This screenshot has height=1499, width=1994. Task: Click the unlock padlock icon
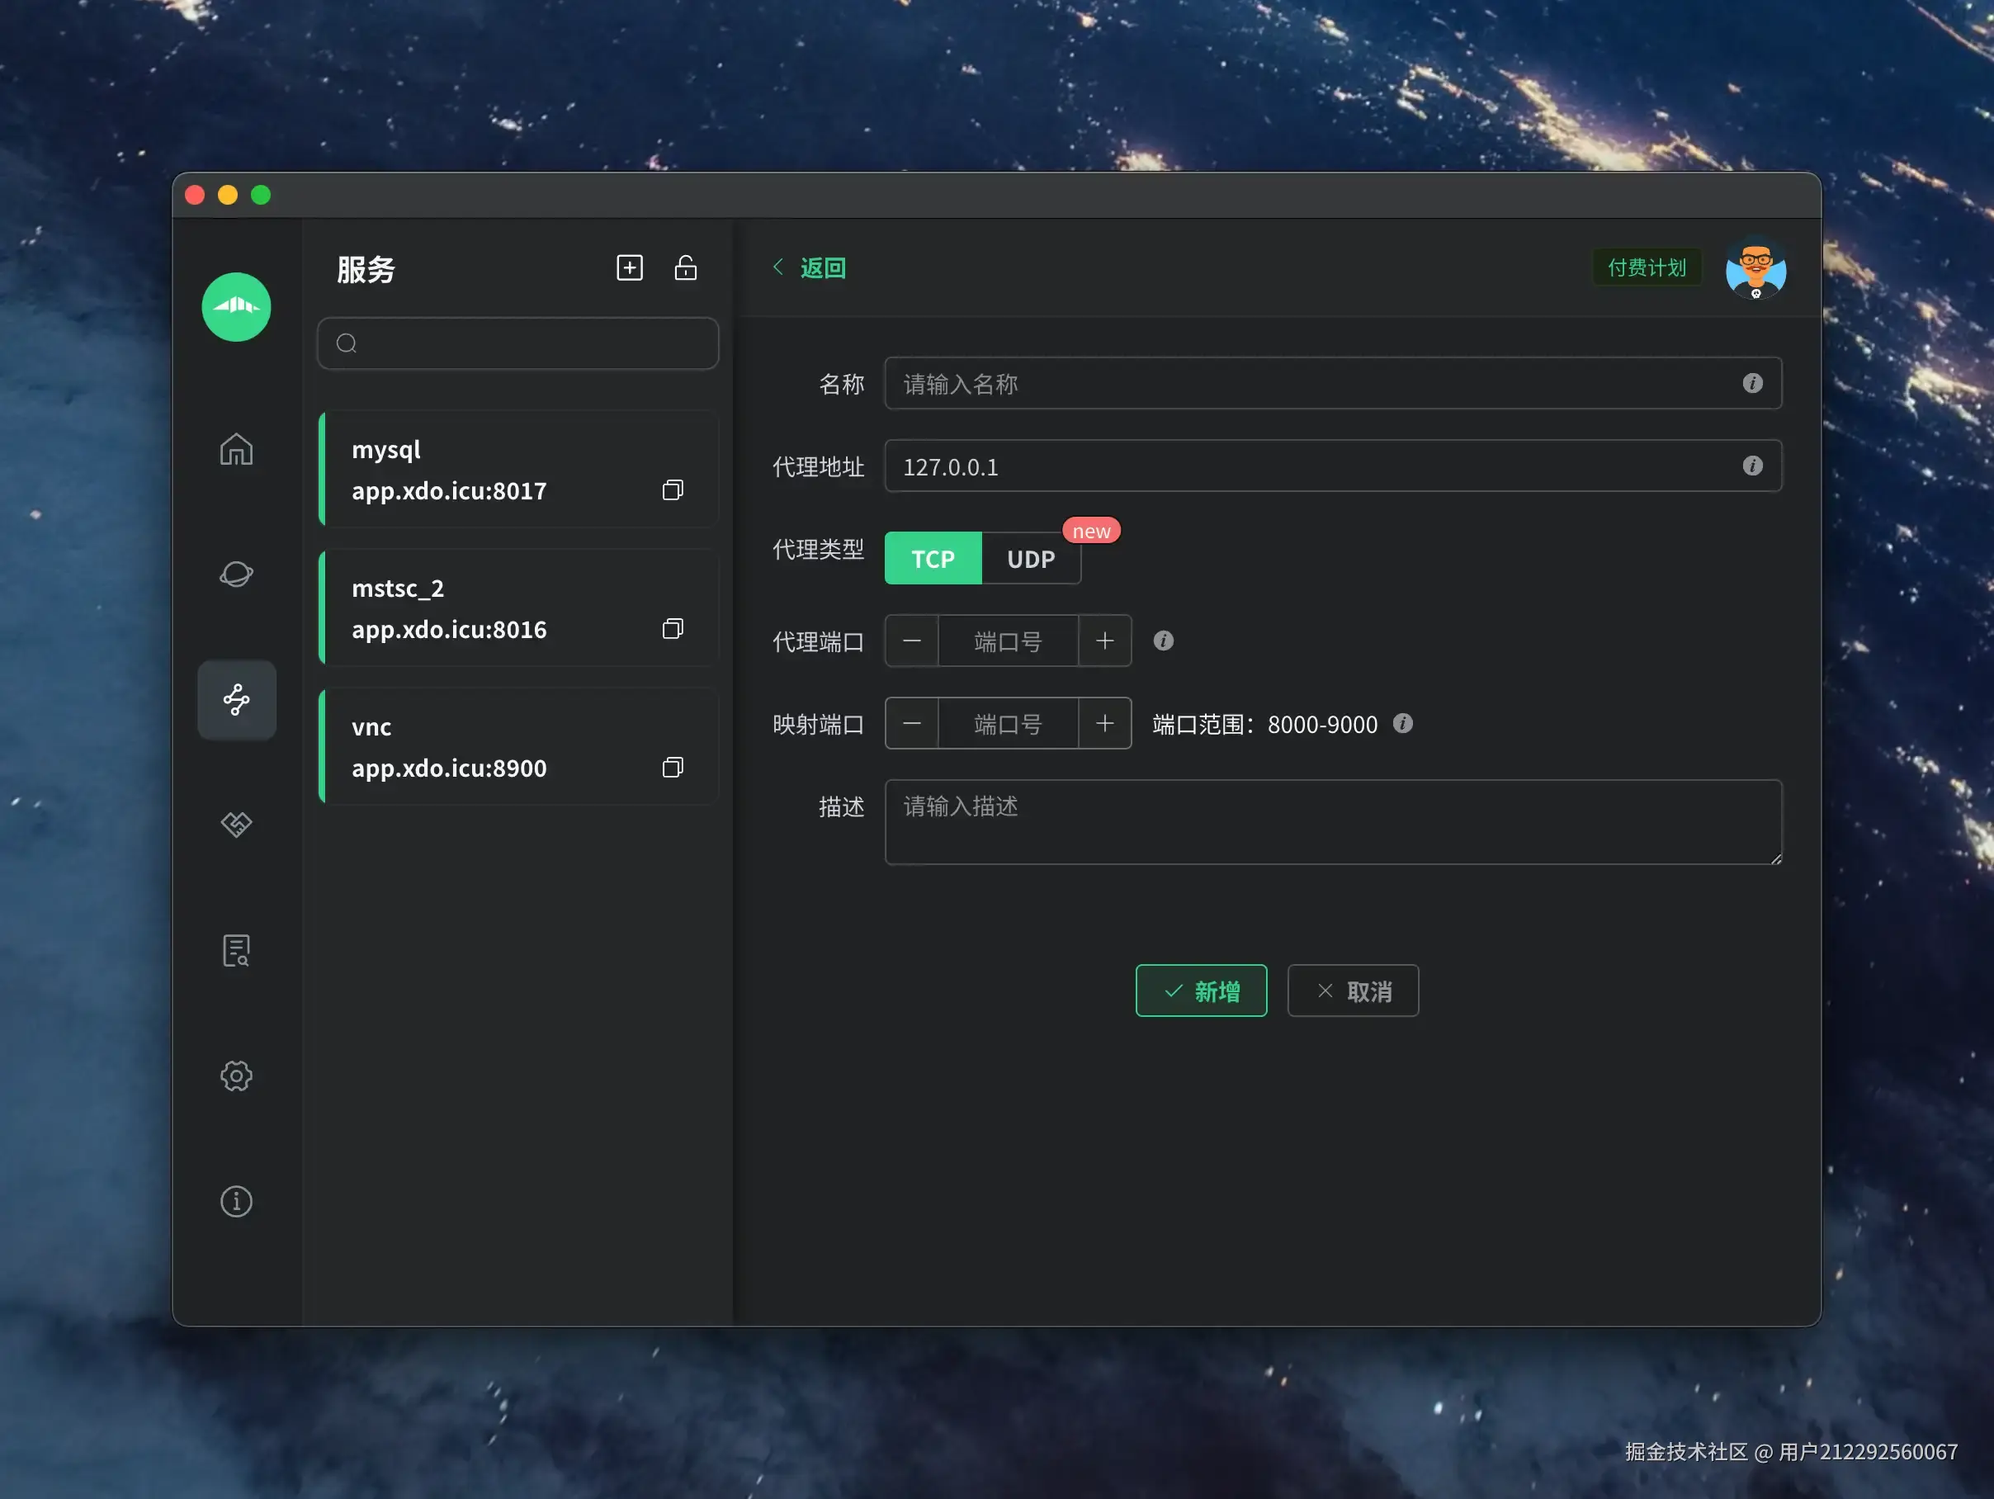(x=685, y=267)
